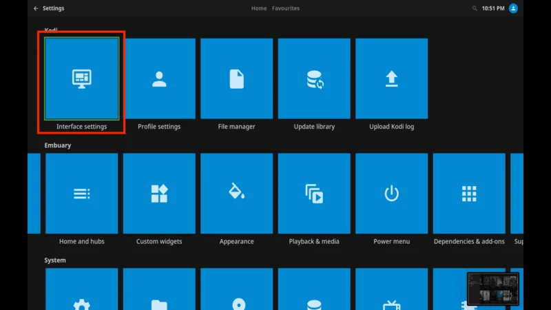Switch to the Favourites menu item
551x310 pixels.
pyautogui.click(x=286, y=8)
